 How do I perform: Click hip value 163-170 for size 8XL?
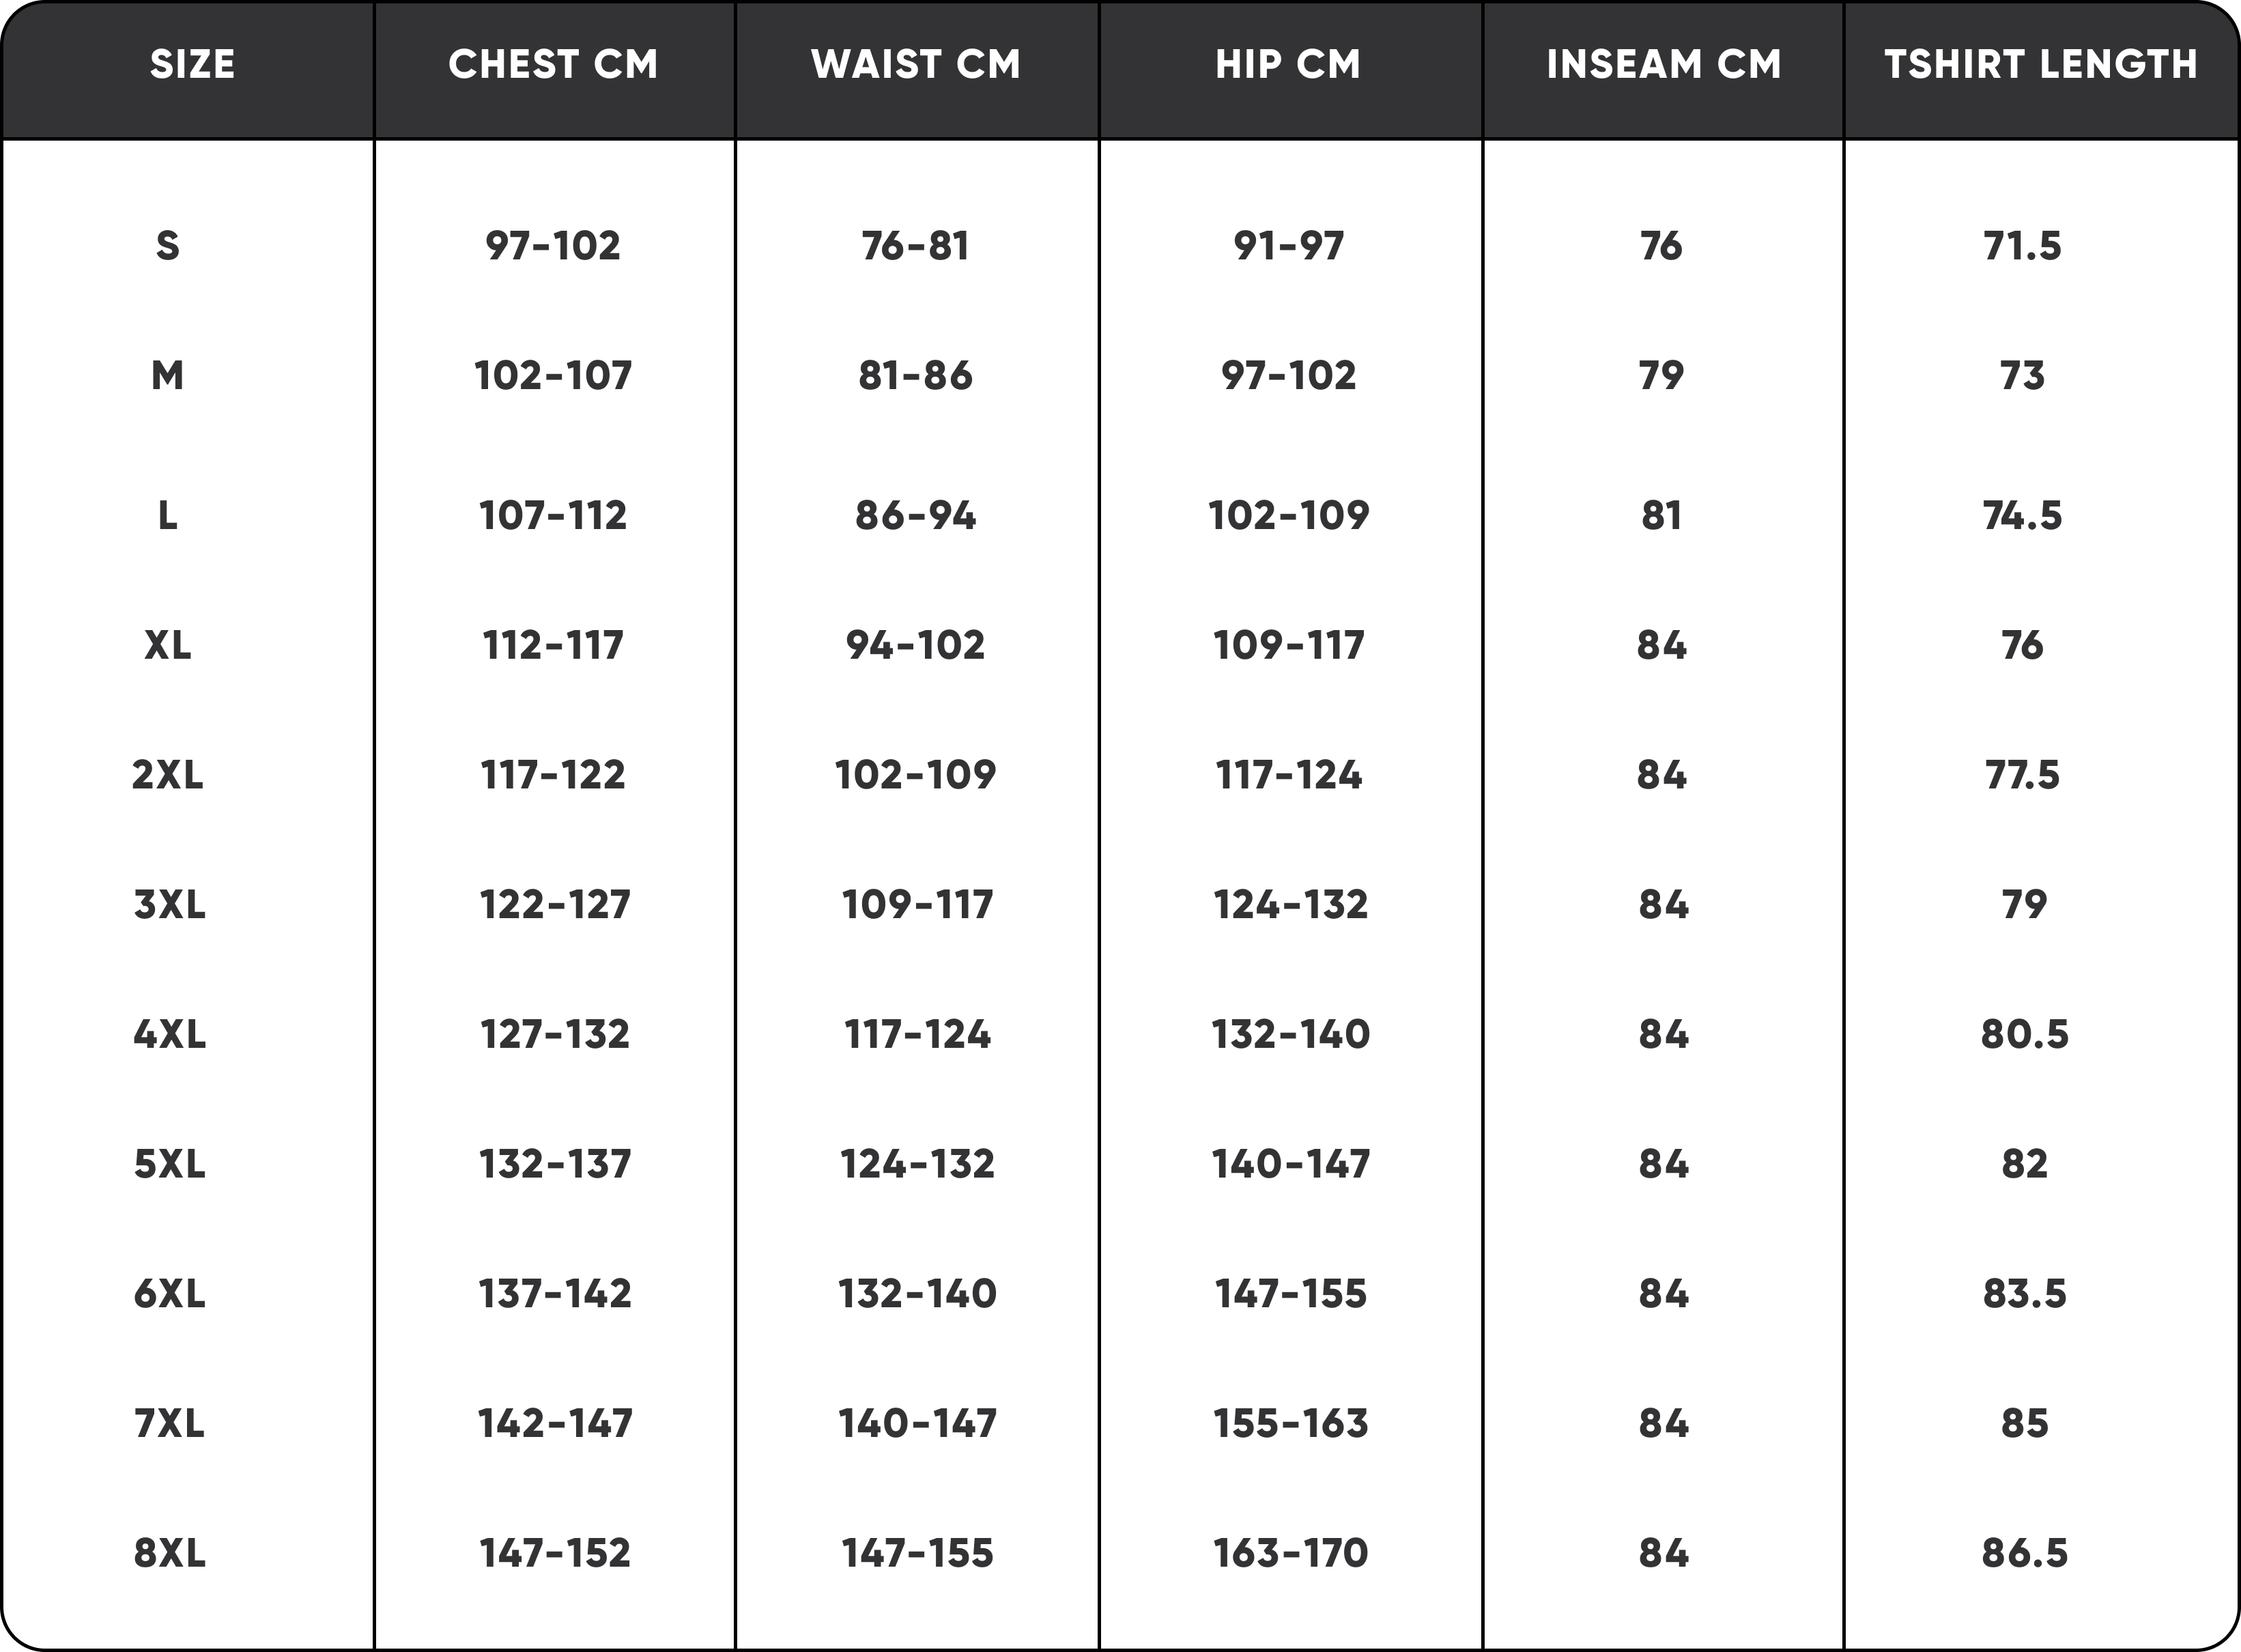1291,1553
